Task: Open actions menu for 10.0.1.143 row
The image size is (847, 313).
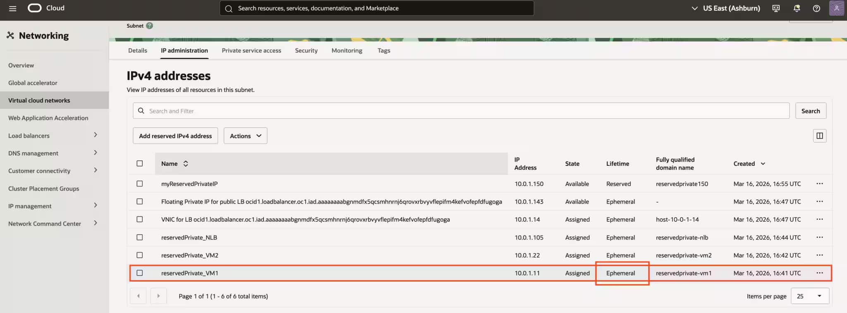Action: click(x=819, y=201)
